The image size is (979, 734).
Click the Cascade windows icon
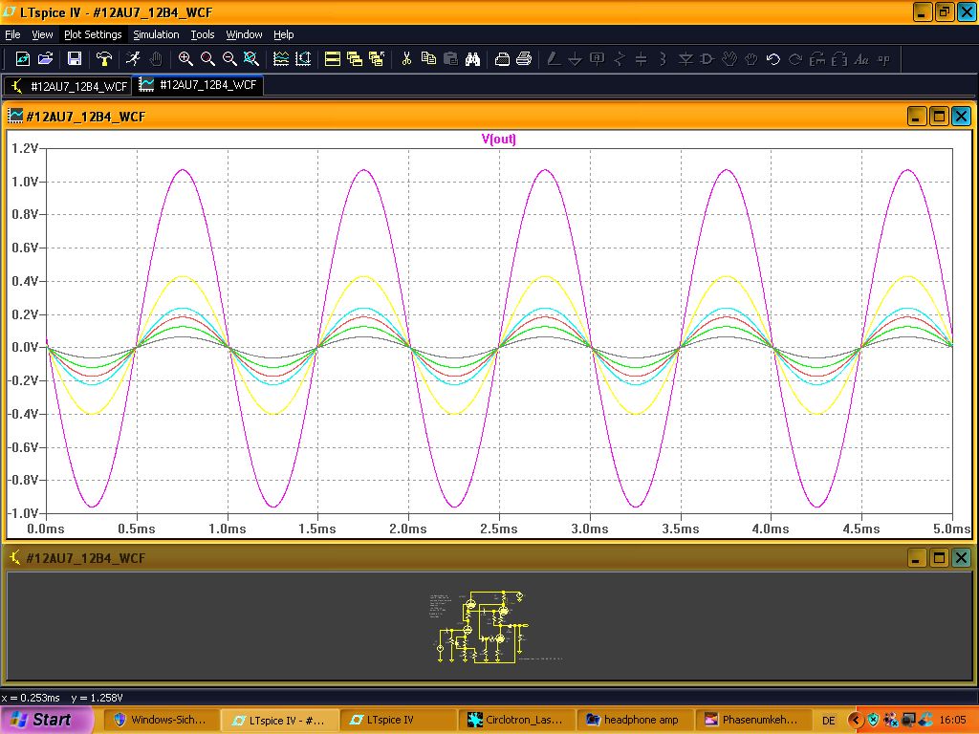tap(355, 59)
